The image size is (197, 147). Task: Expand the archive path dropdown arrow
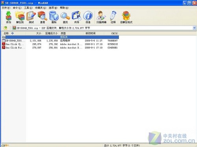[194, 28]
